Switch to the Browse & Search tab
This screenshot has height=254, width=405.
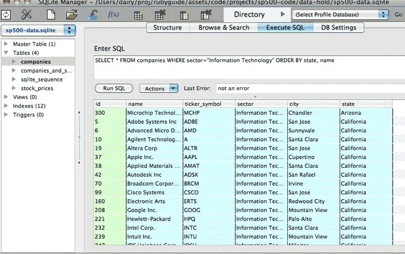point(224,27)
